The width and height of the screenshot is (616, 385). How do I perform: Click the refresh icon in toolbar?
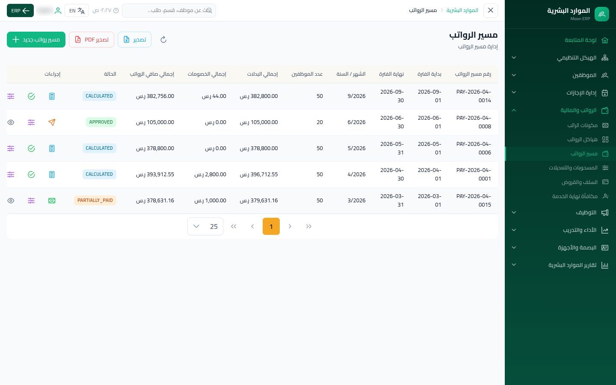coord(163,40)
